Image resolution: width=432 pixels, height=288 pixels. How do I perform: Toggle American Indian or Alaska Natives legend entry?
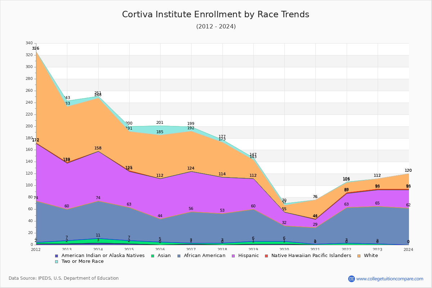[x=100, y=256]
